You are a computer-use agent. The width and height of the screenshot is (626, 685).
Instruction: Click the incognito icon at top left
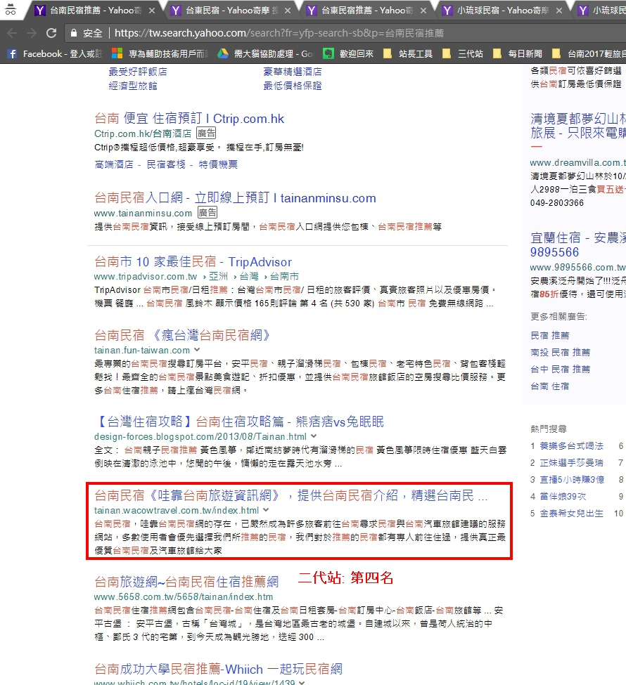click(x=10, y=10)
